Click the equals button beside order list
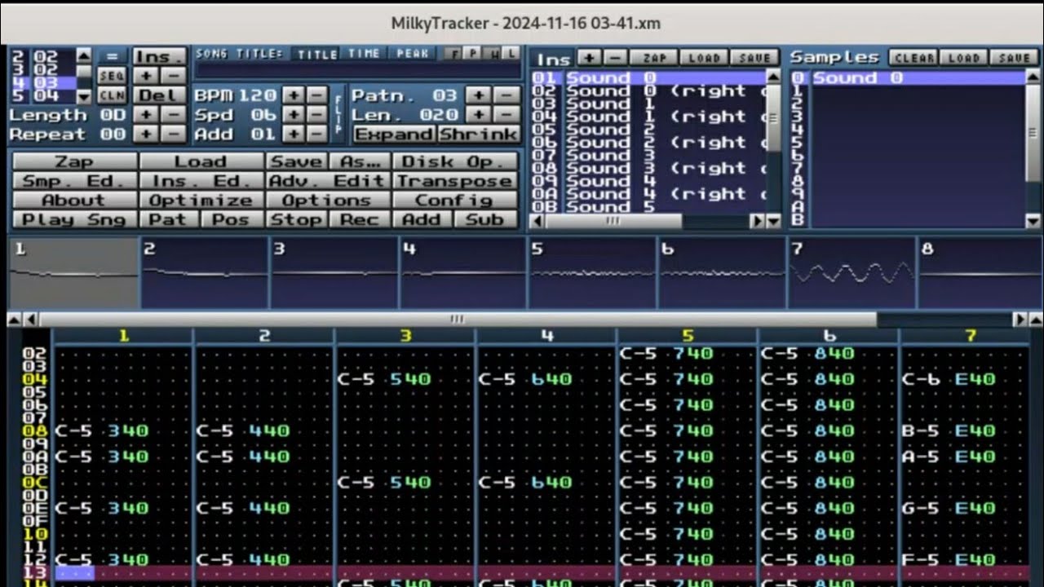 coord(112,56)
